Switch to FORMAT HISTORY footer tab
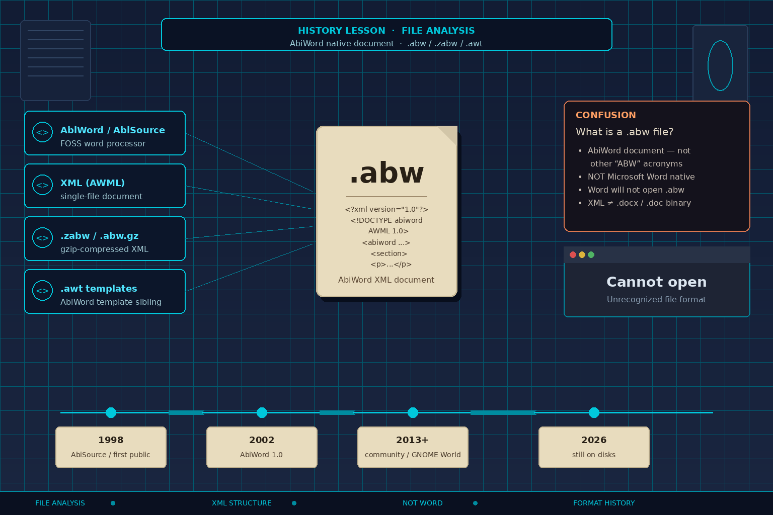The width and height of the screenshot is (773, 515). coord(604,503)
